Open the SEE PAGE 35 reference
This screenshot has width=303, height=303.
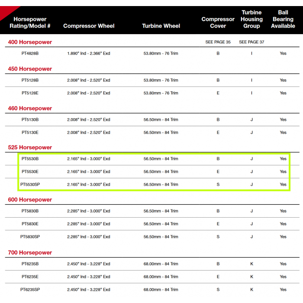pyautogui.click(x=218, y=42)
